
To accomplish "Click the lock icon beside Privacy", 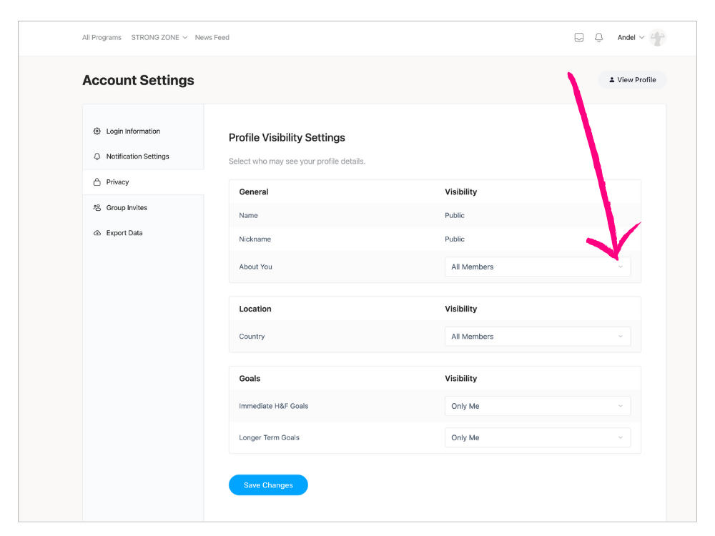I will coord(97,182).
